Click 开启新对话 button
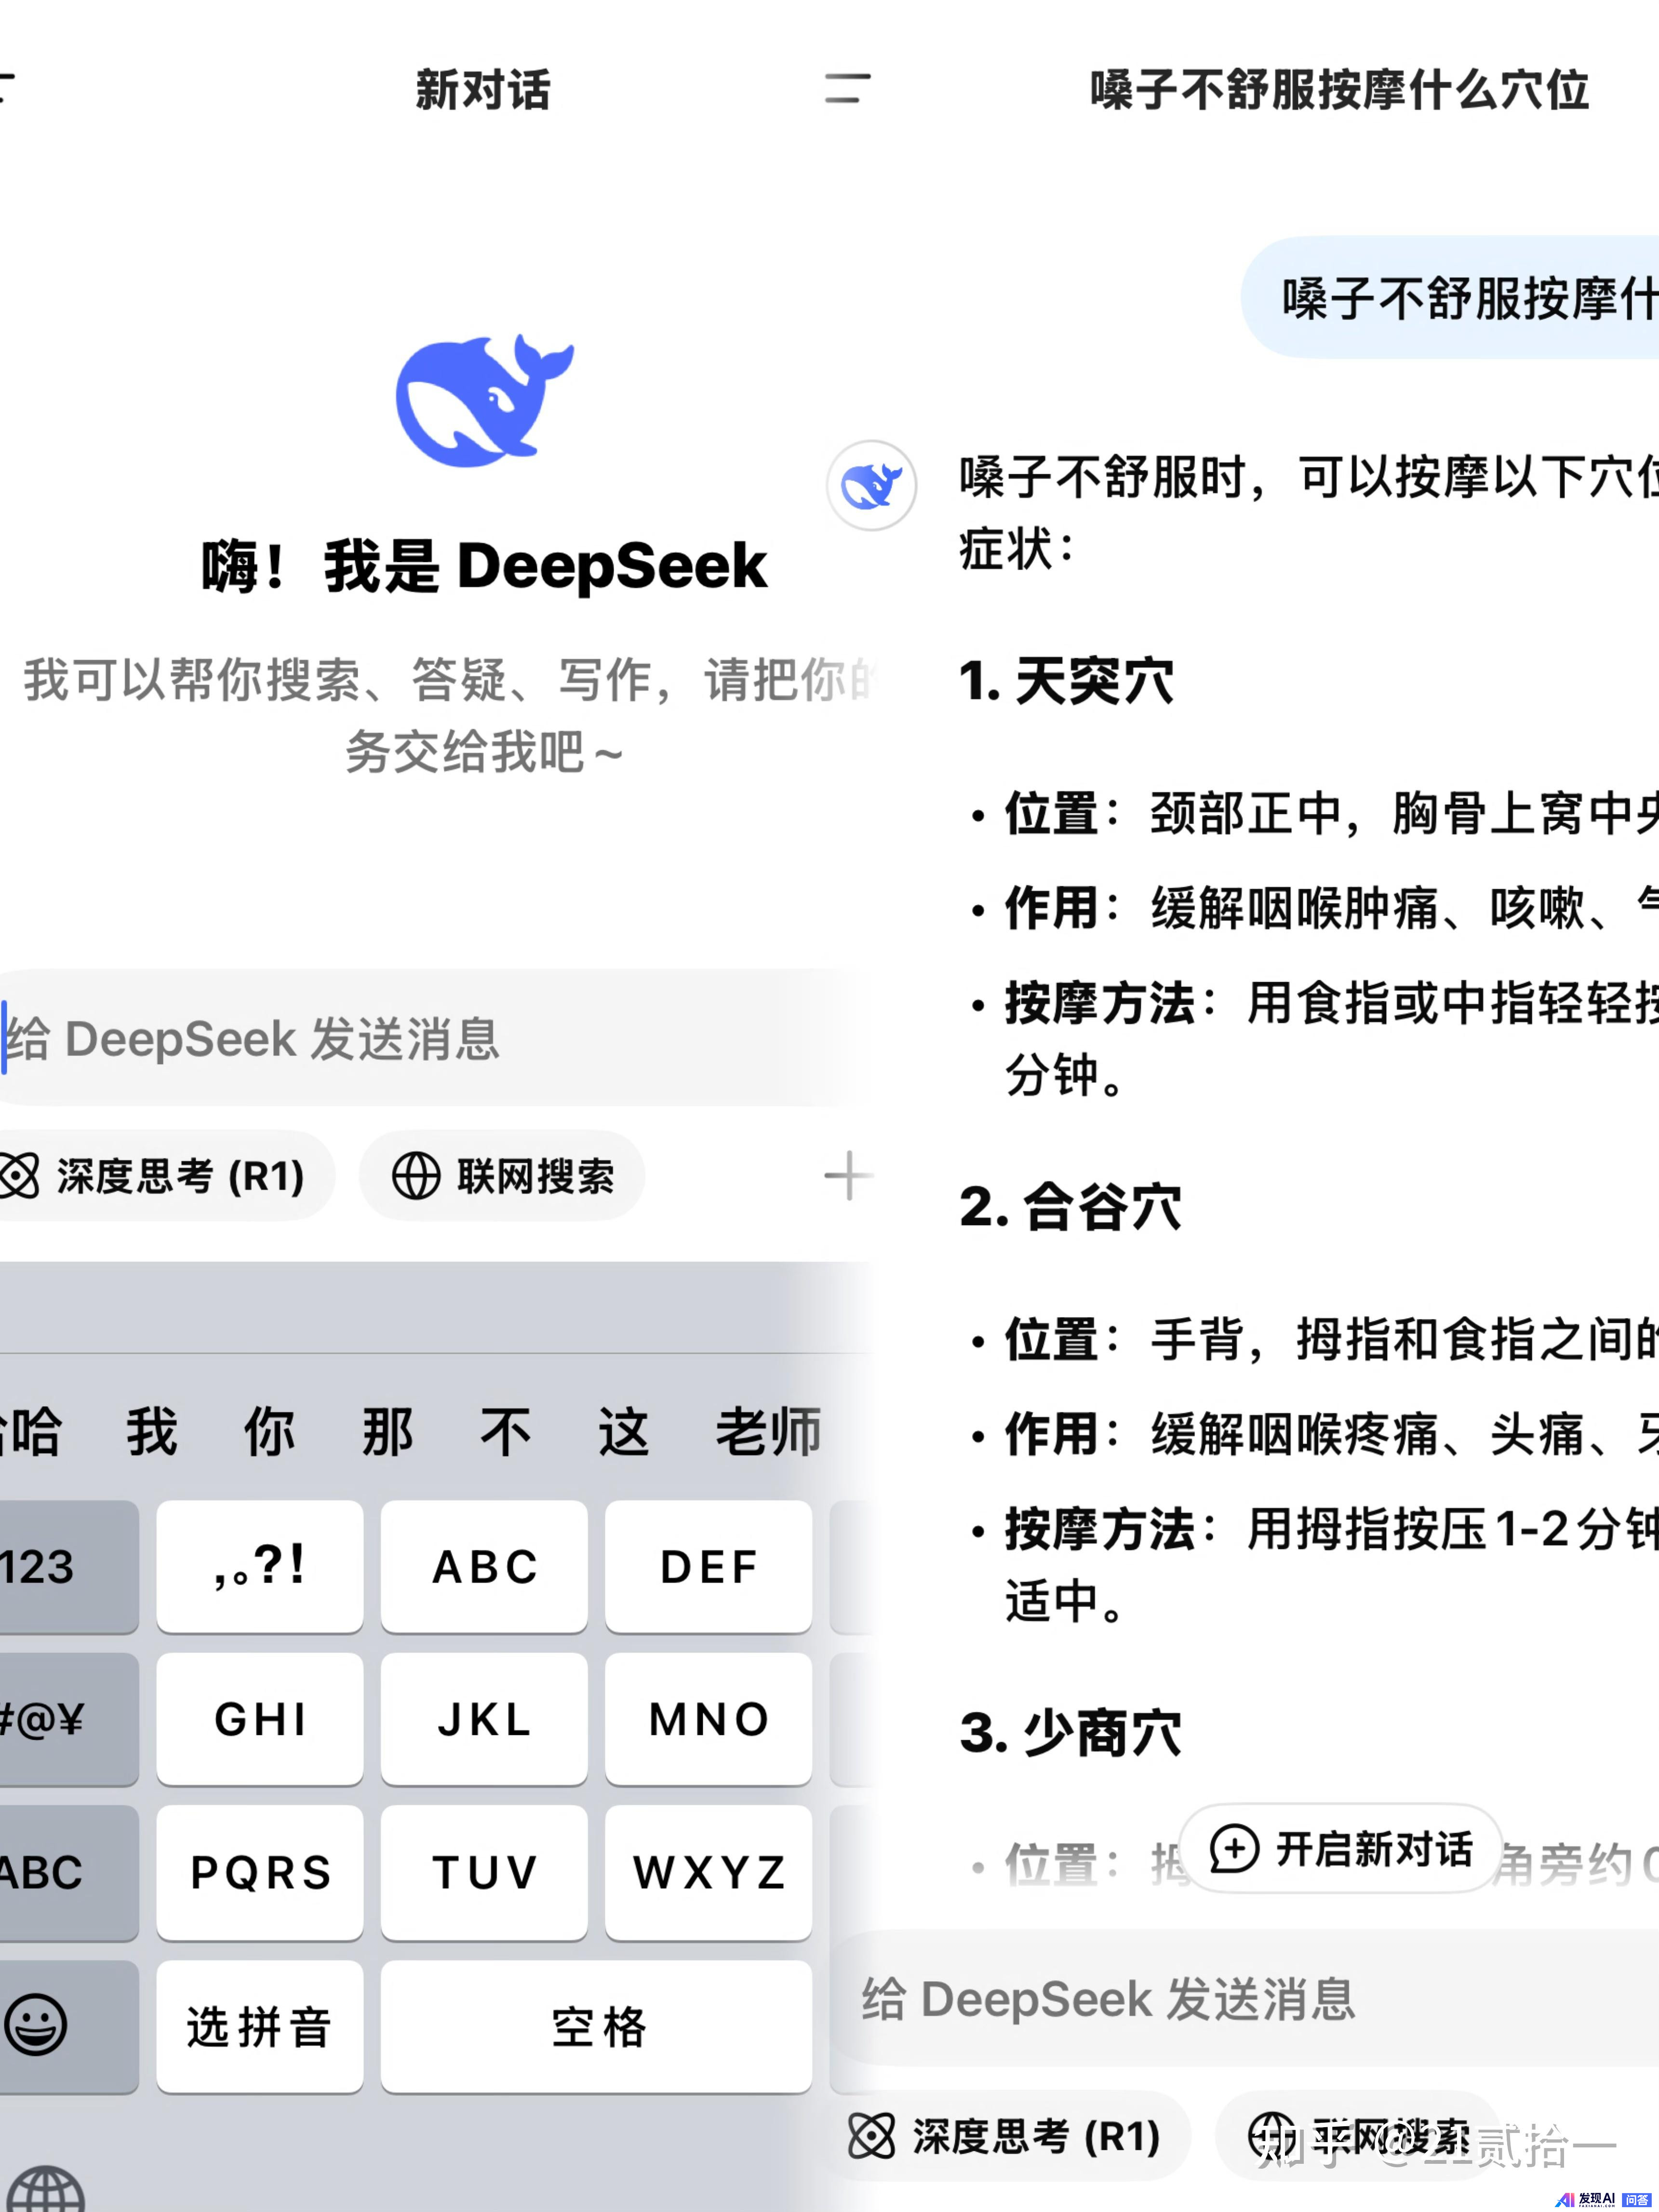This screenshot has width=1659, height=2212. coord(1341,1850)
